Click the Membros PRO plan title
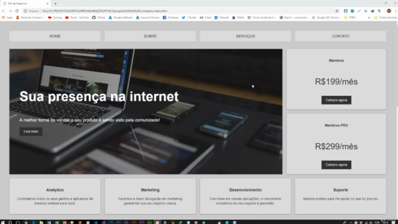This screenshot has height=224, width=398. pyautogui.click(x=336, y=125)
